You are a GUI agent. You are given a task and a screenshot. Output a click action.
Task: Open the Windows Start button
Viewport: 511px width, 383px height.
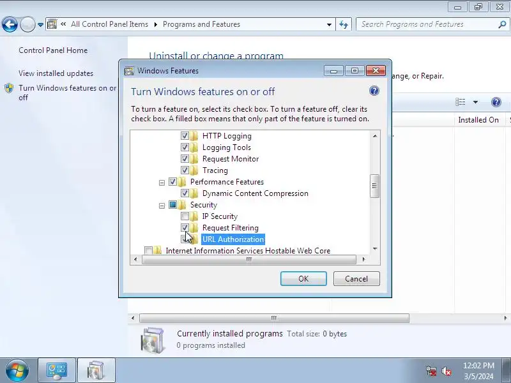(17, 371)
